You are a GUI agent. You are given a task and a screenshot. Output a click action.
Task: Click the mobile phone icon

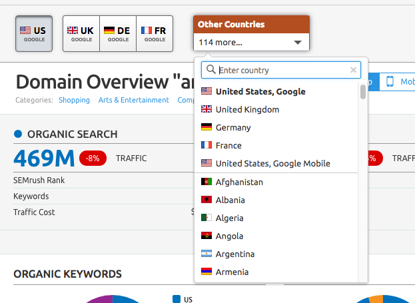tap(390, 81)
